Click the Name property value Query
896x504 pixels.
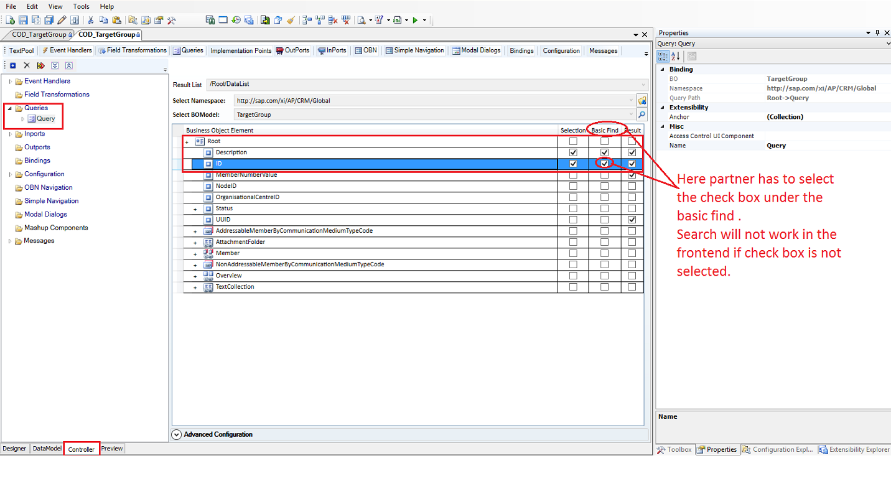[777, 146]
